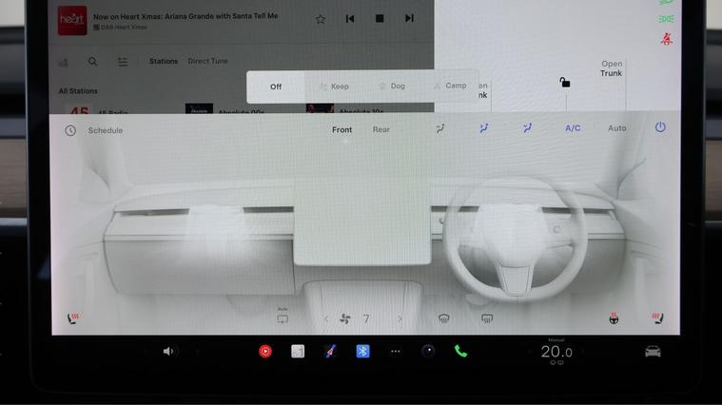
Task: Toggle Auto climate mode
Action: click(617, 128)
